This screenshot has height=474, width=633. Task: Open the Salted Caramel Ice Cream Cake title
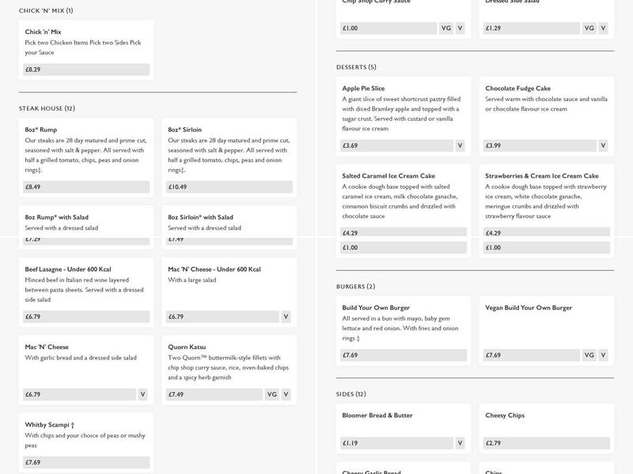389,176
